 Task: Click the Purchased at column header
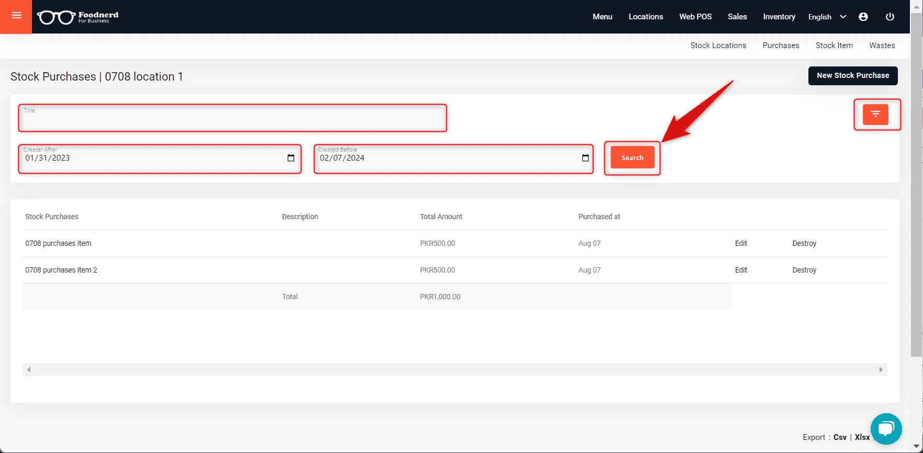click(x=599, y=217)
